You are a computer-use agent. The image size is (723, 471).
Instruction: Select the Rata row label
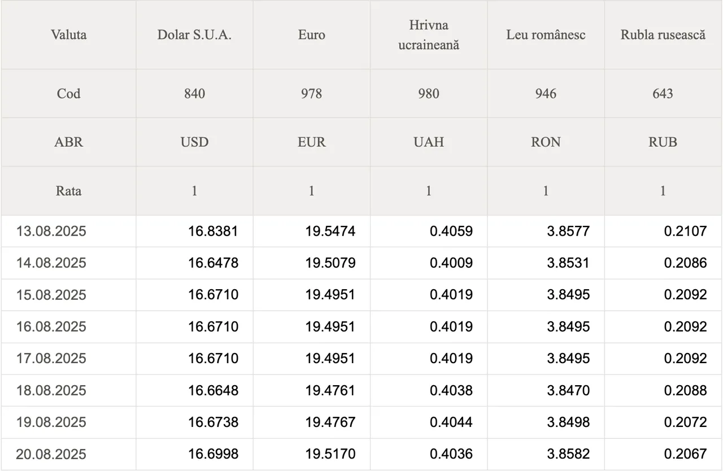pyautogui.click(x=69, y=191)
